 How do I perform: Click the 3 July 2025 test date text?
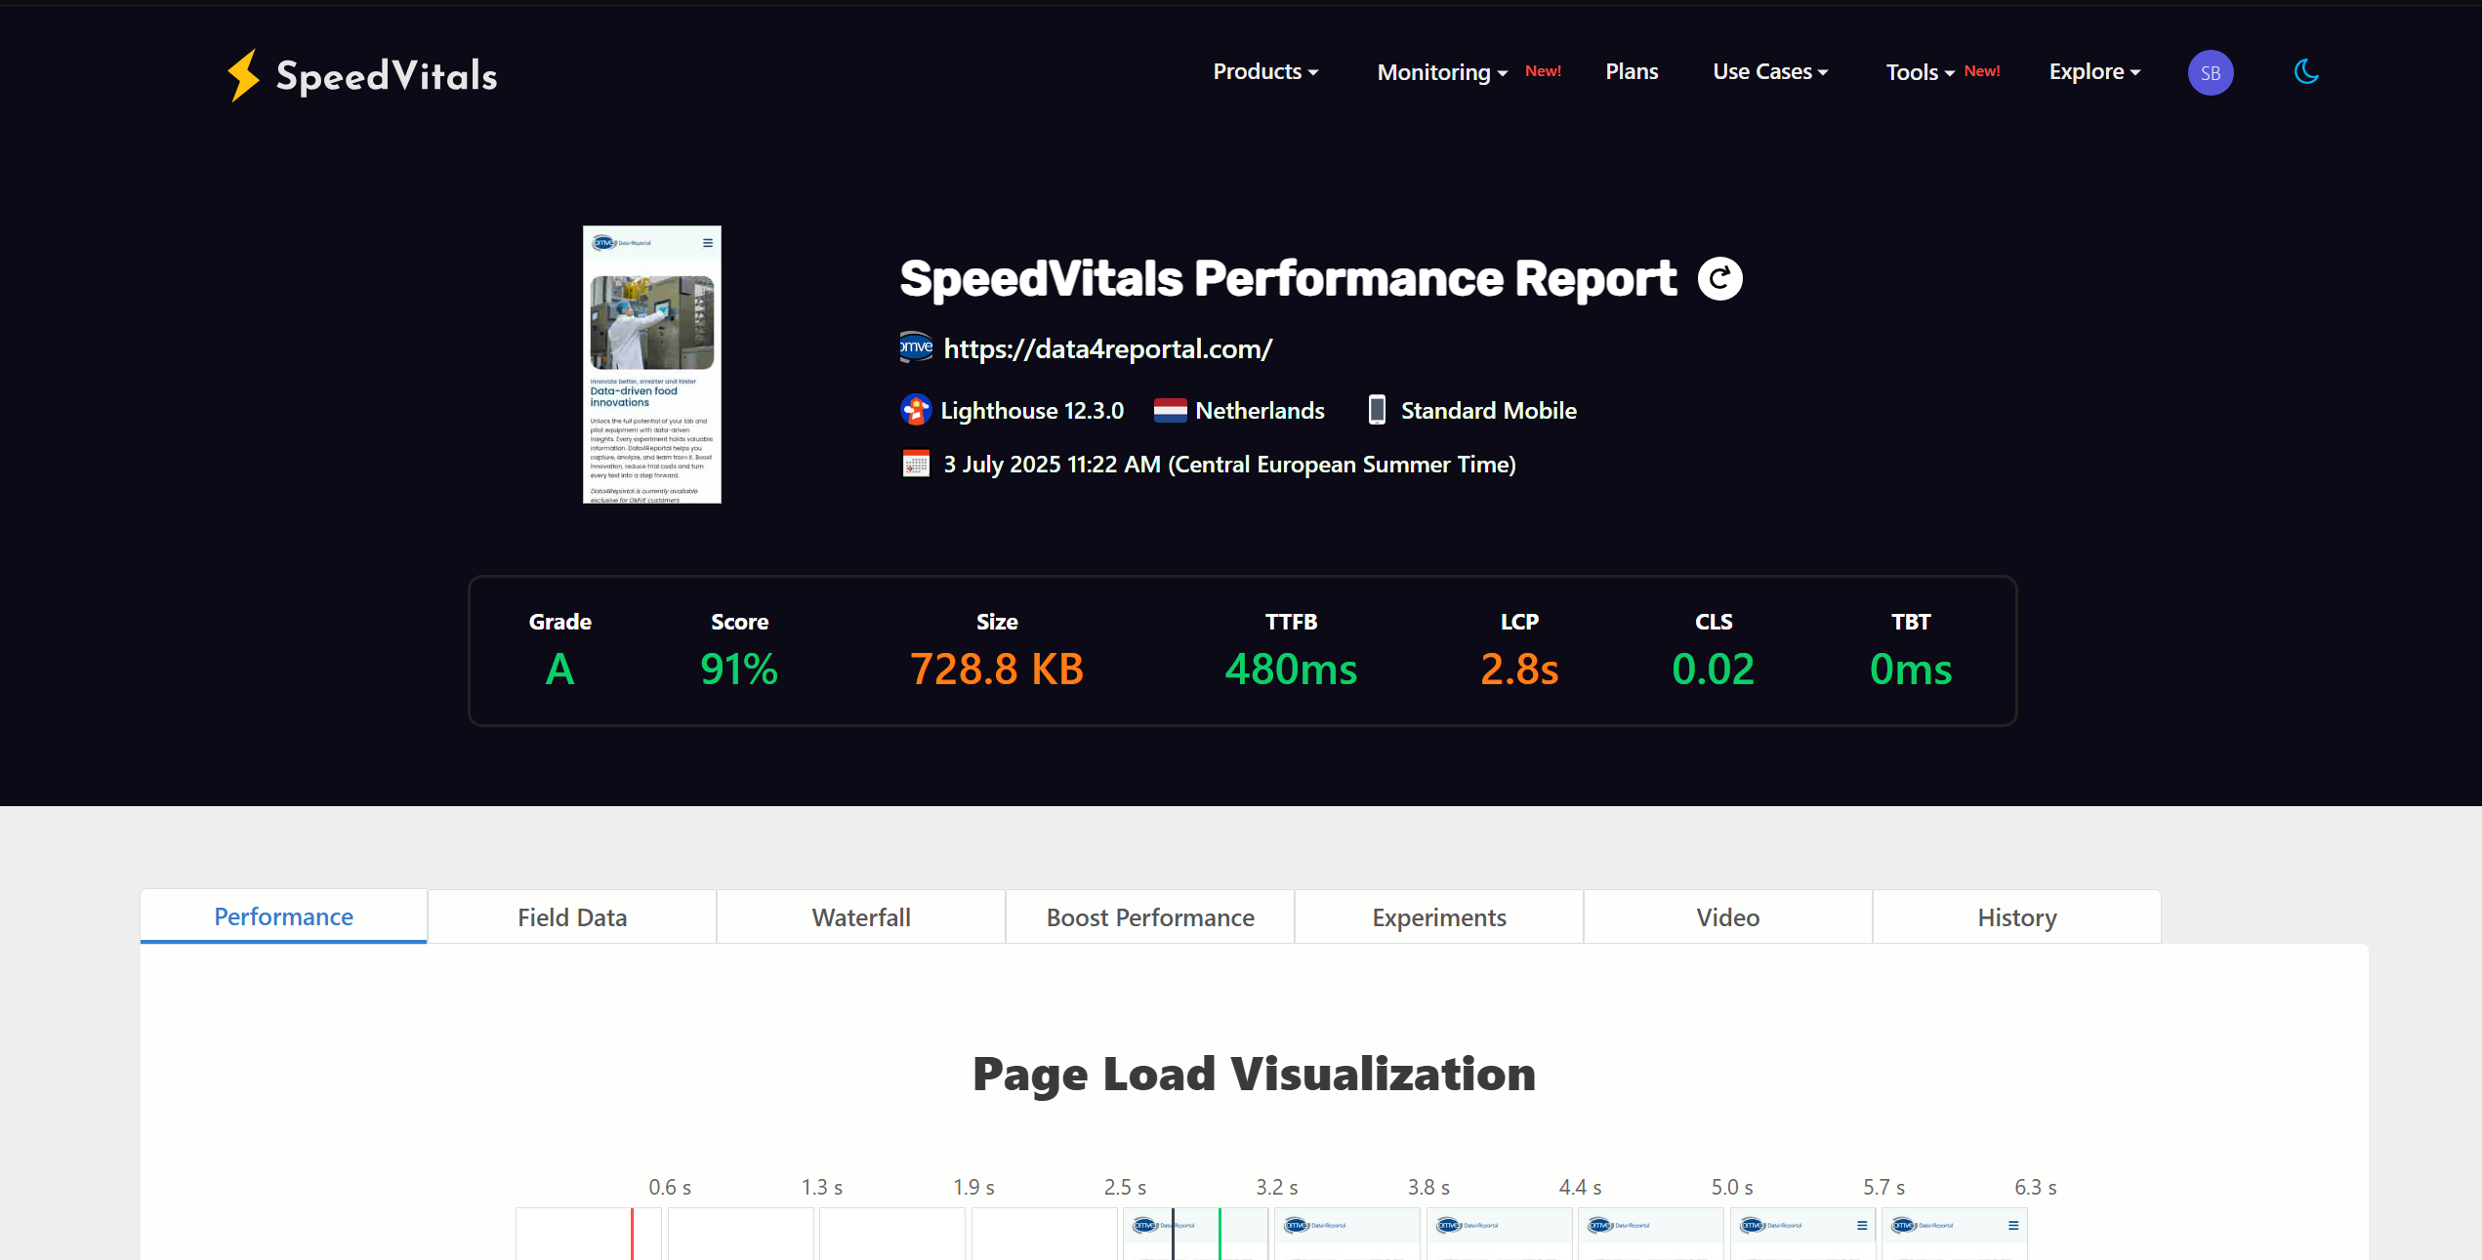click(1229, 465)
